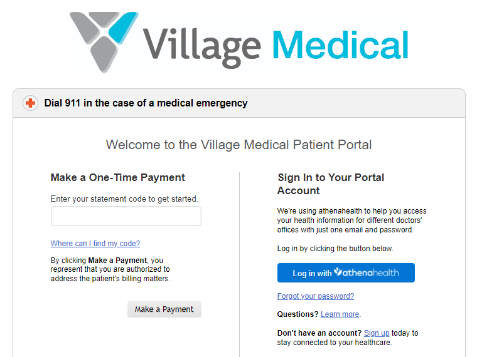Click the Village Medical logo emblem
This screenshot has width=477, height=357.
pos(102,39)
